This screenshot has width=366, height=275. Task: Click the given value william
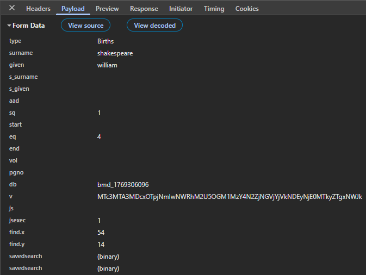[107, 65]
